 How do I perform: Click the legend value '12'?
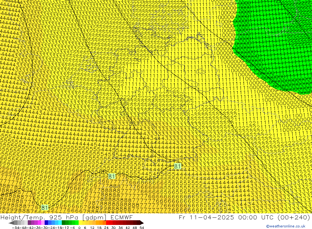click(92, 228)
